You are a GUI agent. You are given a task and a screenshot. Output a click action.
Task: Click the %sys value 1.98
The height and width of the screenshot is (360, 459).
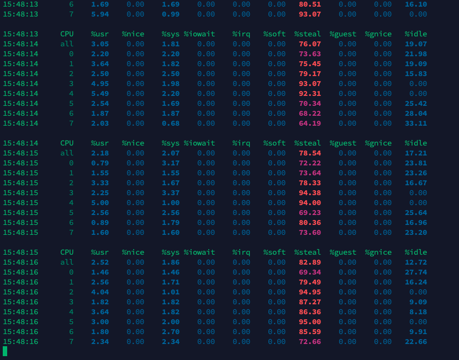(171, 84)
